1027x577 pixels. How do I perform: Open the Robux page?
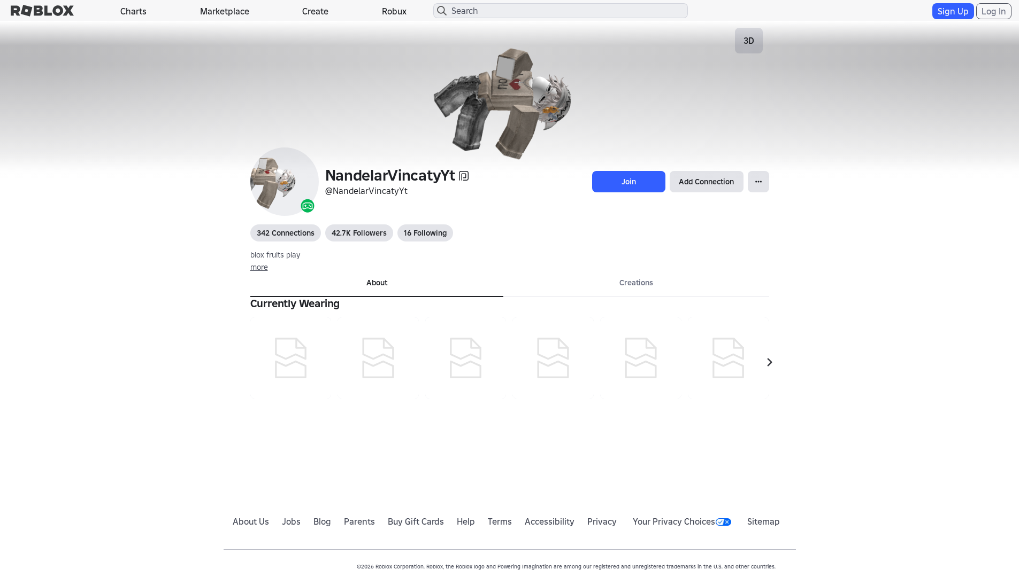point(394,11)
